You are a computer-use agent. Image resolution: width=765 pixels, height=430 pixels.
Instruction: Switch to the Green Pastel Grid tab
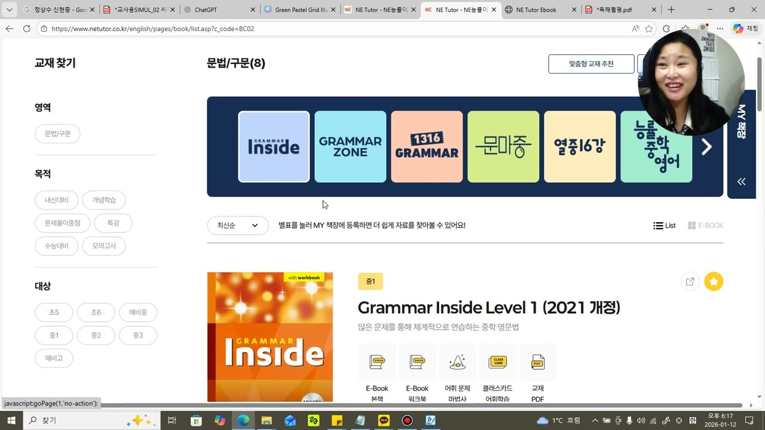[299, 10]
